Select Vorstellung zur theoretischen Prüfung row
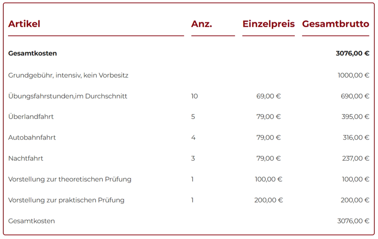Image resolution: width=378 pixels, height=239 pixels. point(70,179)
